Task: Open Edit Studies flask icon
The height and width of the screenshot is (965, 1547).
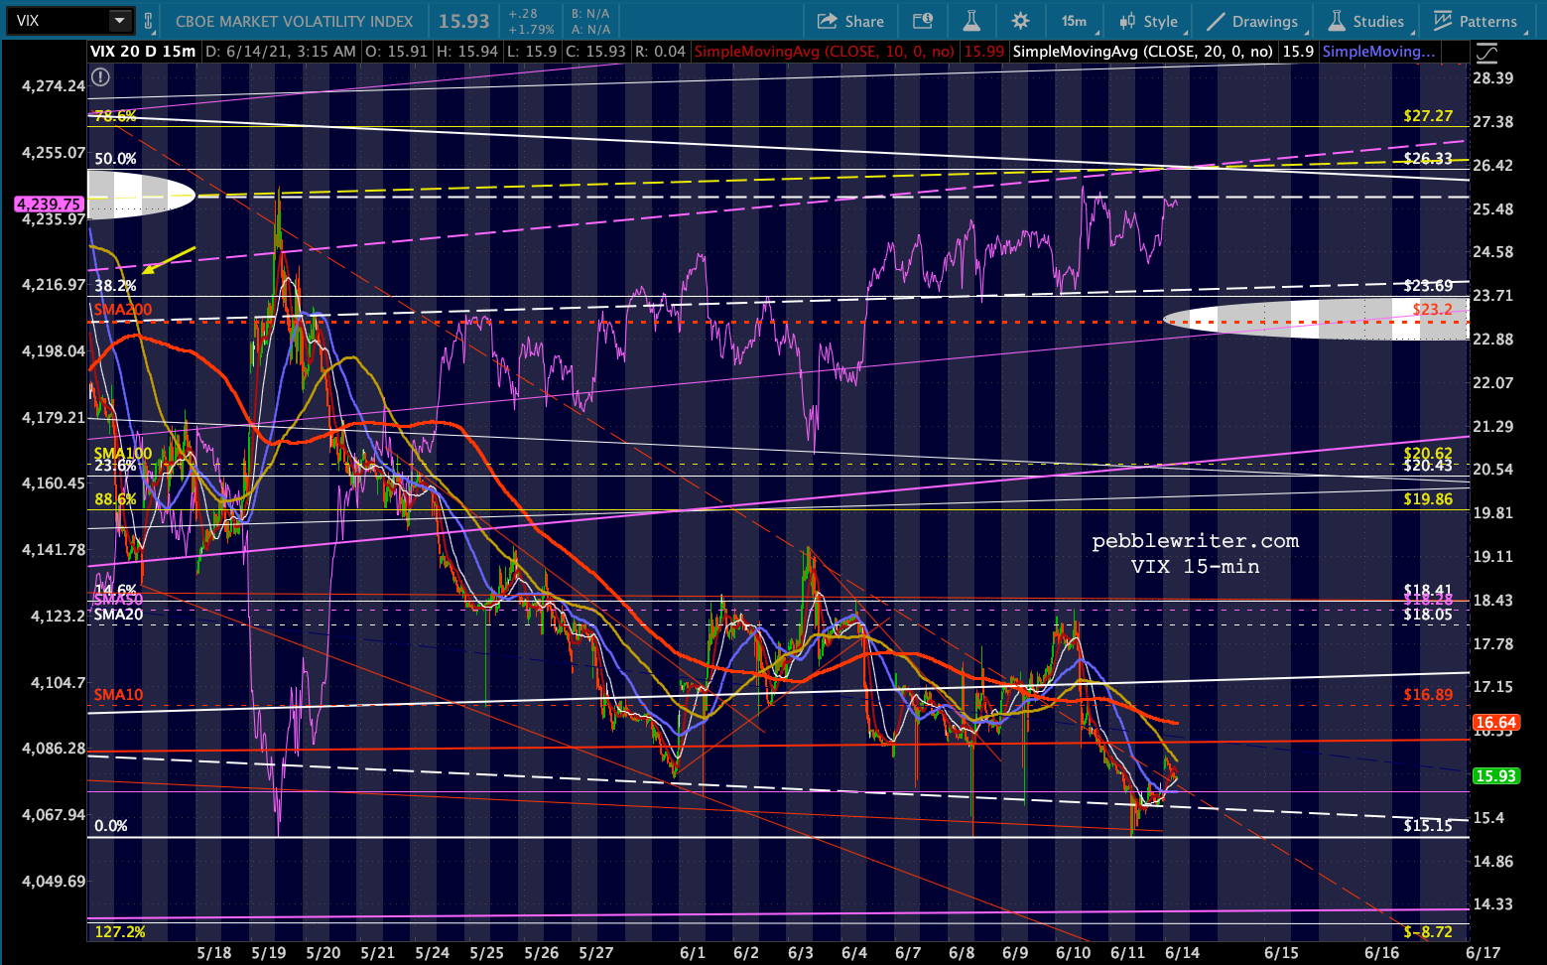Action: (x=971, y=21)
